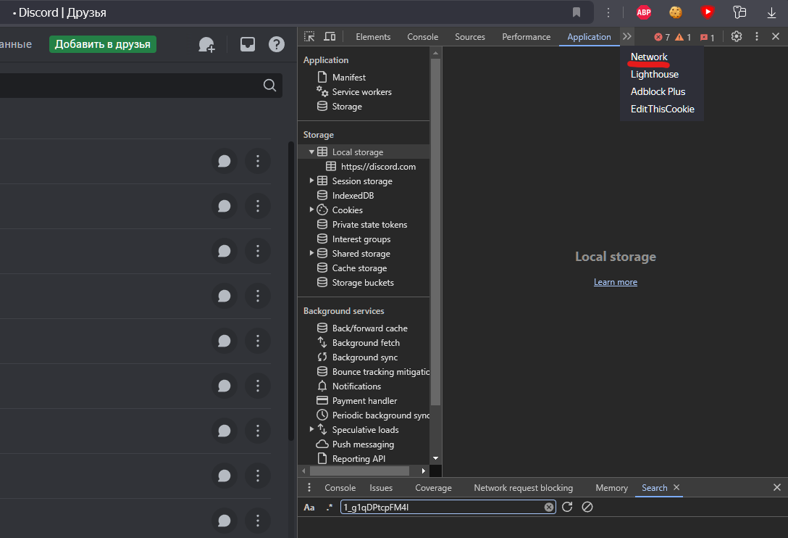The height and width of the screenshot is (538, 788).
Task: Toggle regular expression option in search
Action: tap(329, 508)
